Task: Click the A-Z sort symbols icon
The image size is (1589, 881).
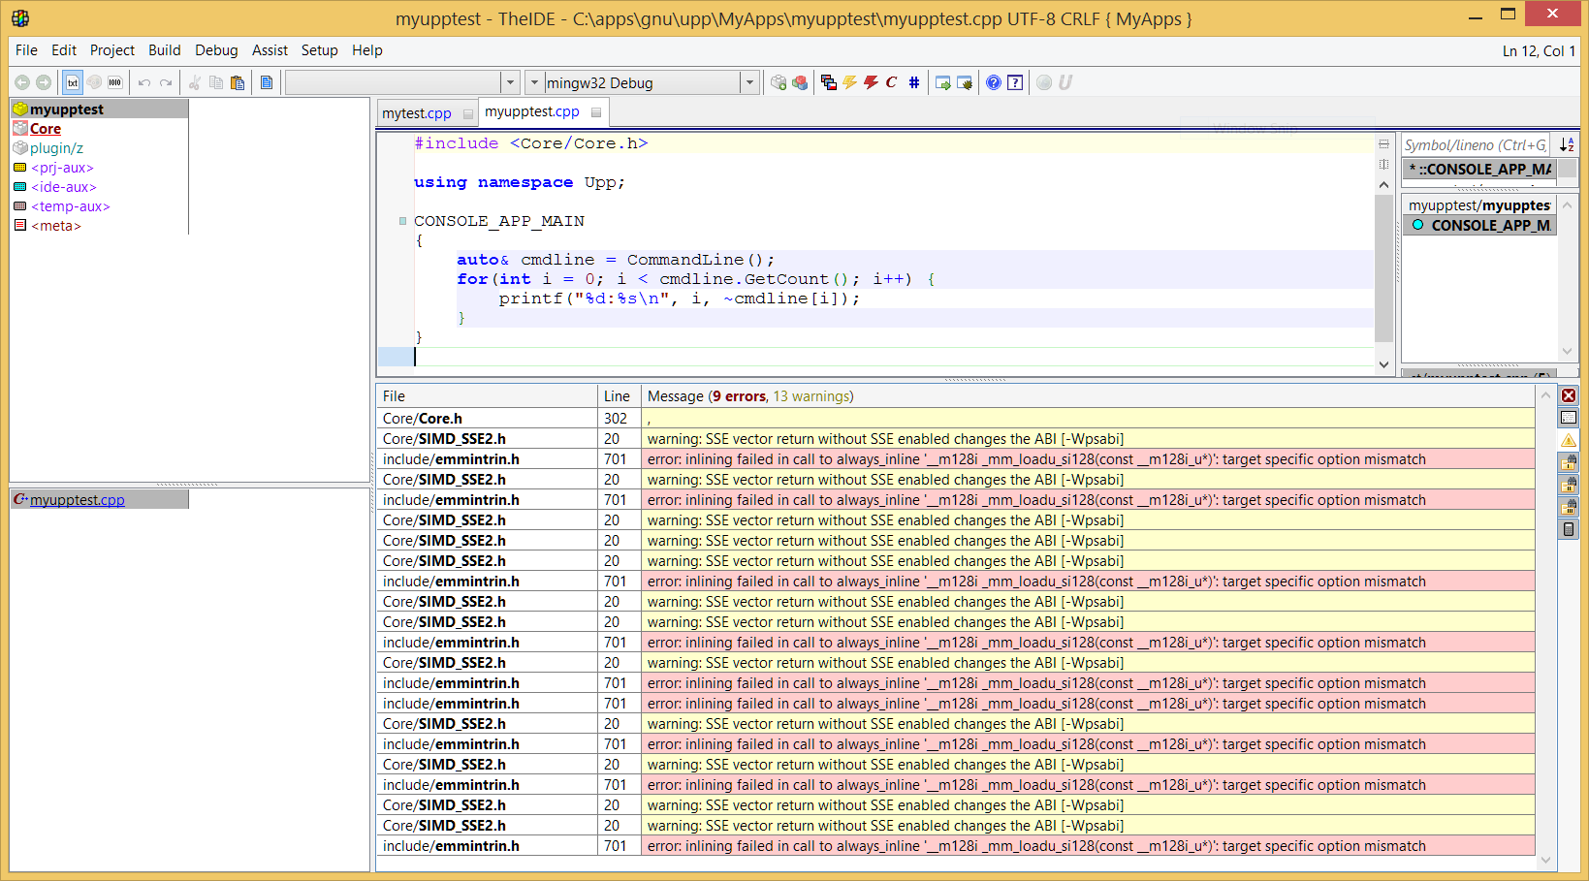Action: 1567,145
